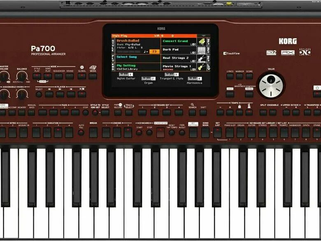Push the MEDIA button
Viewport: 321px width, 241px height.
93,77
